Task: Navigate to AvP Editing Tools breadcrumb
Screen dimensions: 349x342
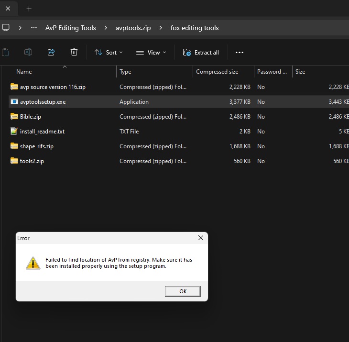Action: tap(70, 28)
